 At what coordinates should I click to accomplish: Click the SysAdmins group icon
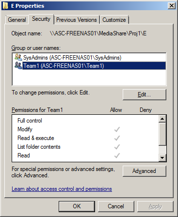pos(18,57)
